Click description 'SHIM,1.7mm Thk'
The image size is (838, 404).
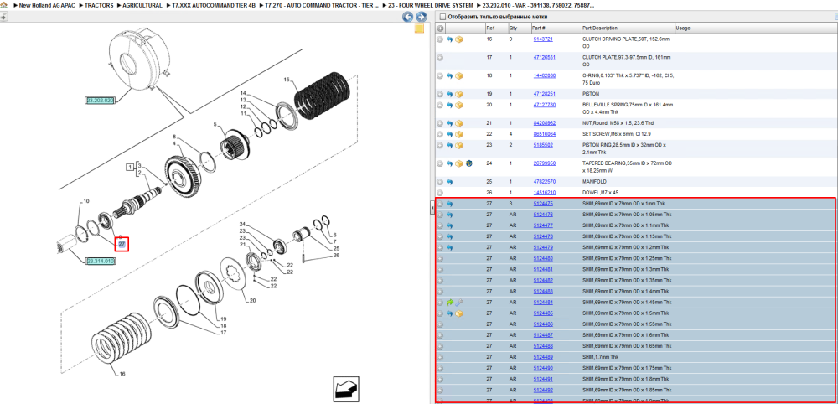click(600, 358)
